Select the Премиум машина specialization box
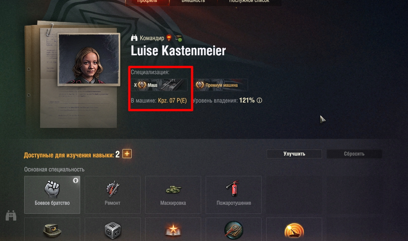408x241 pixels. [x=220, y=85]
